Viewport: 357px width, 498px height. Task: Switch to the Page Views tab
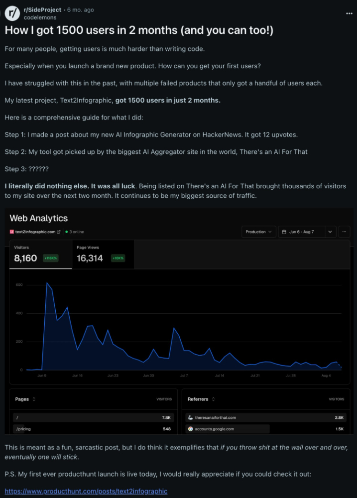(103, 254)
